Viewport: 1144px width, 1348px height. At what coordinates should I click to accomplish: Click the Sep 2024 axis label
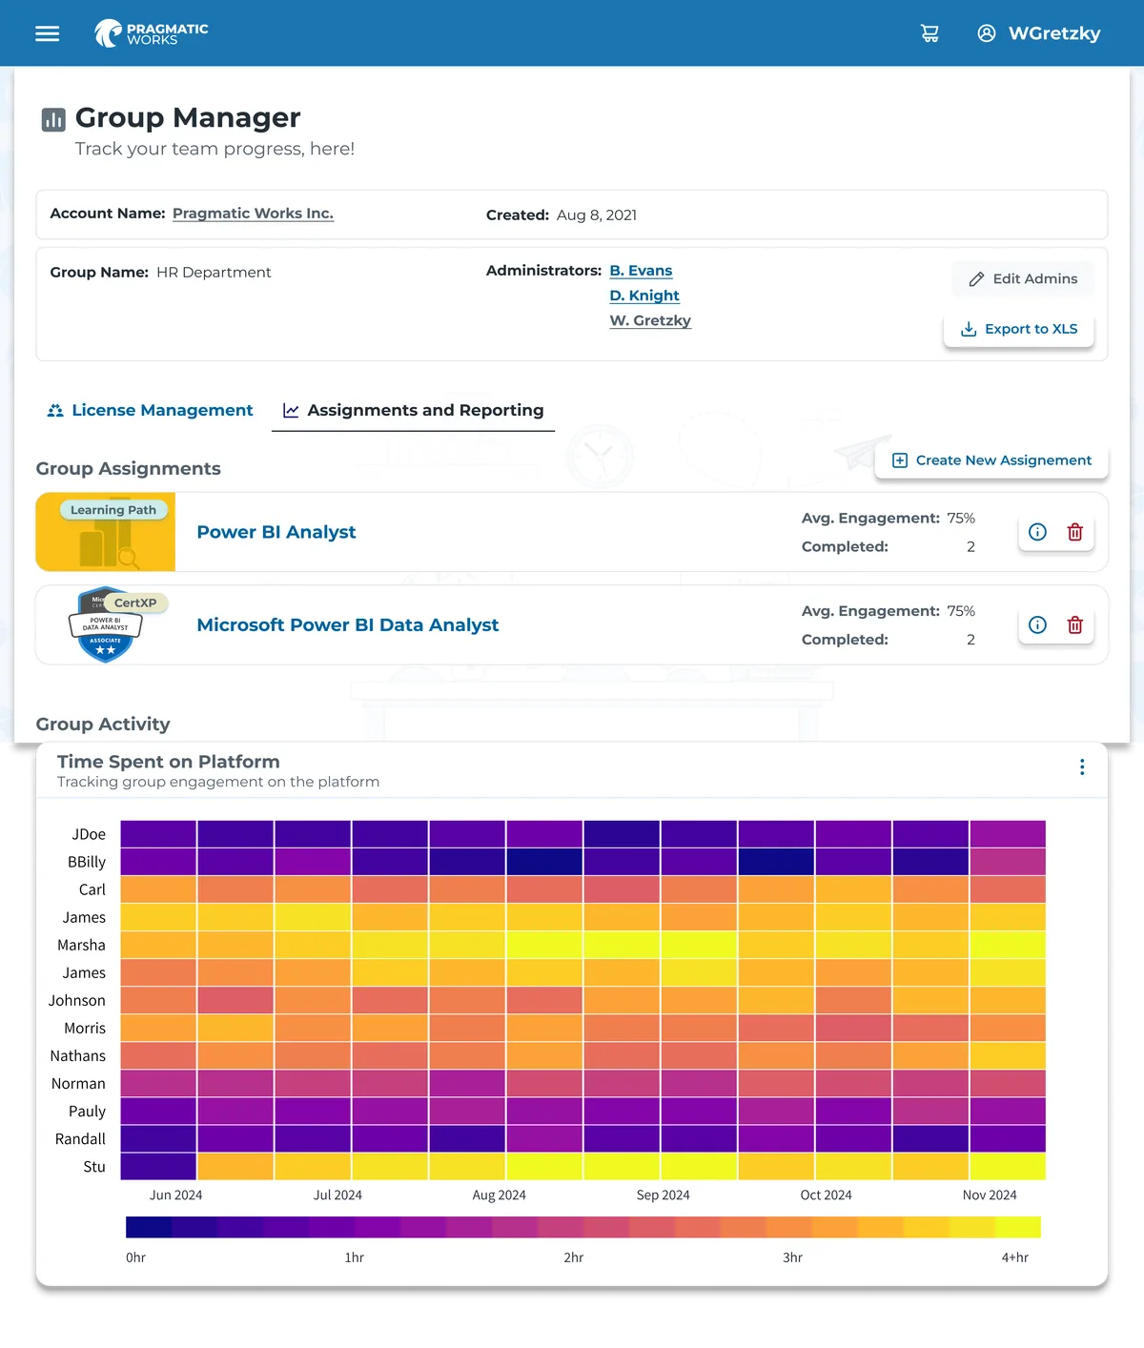click(x=663, y=1195)
